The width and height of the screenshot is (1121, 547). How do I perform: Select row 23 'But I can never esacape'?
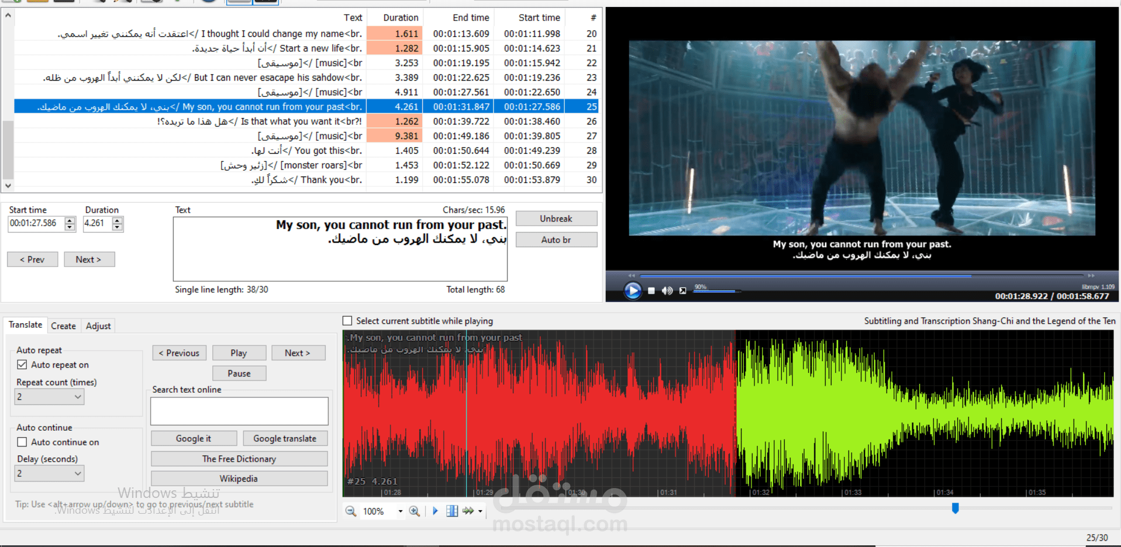[306, 78]
